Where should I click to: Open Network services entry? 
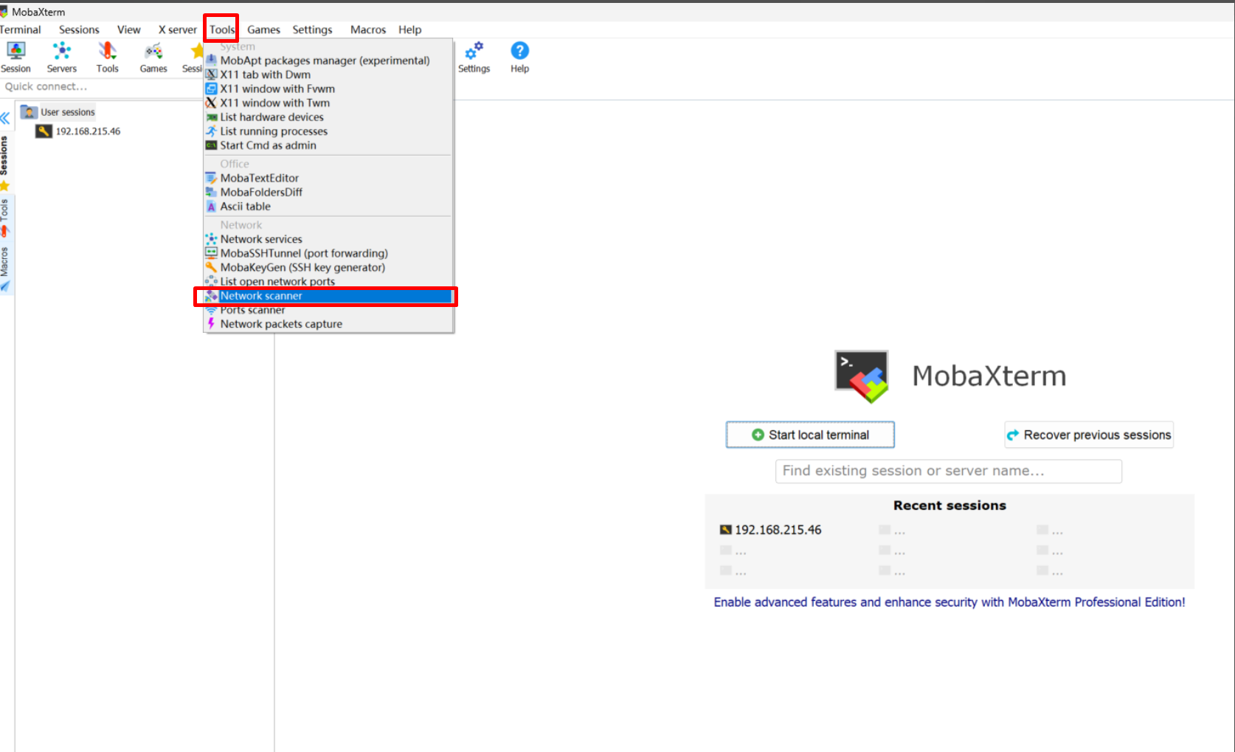click(328, 239)
